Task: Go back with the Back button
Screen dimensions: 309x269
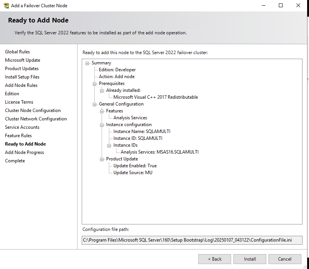Action: pyautogui.click(x=215, y=259)
